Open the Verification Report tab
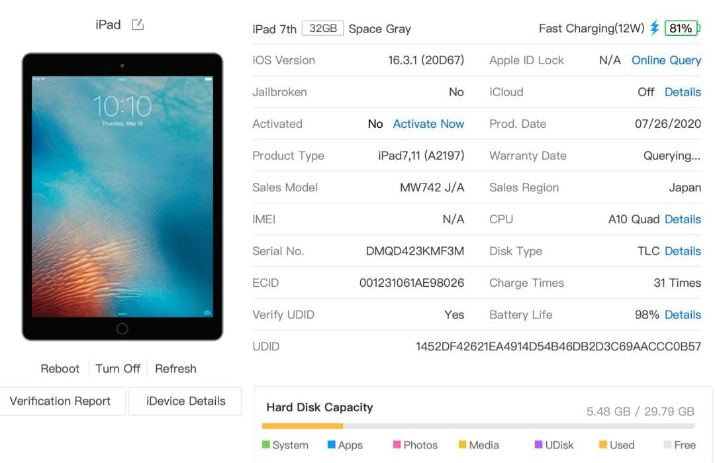Viewport: 715px width, 463px height. 62,401
